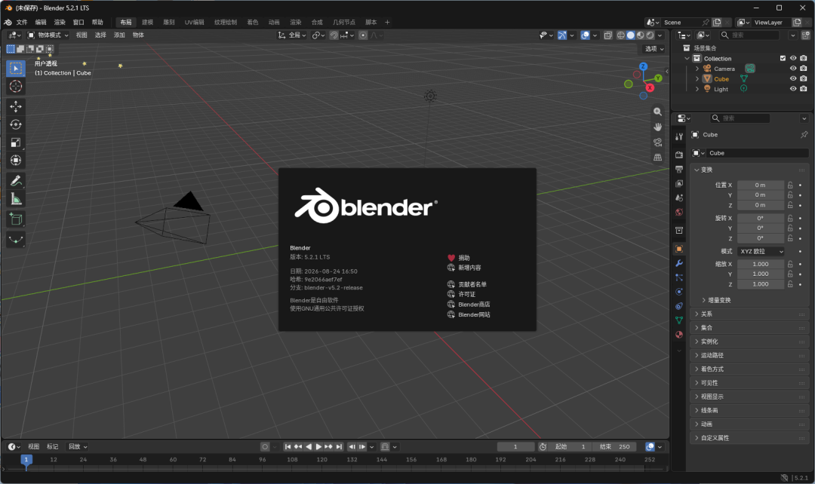Expand the Visibility panel
This screenshot has height=484, width=815.
click(x=751, y=383)
